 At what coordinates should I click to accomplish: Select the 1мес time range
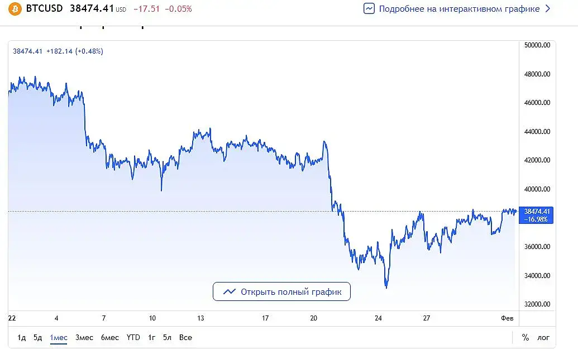[x=59, y=337]
